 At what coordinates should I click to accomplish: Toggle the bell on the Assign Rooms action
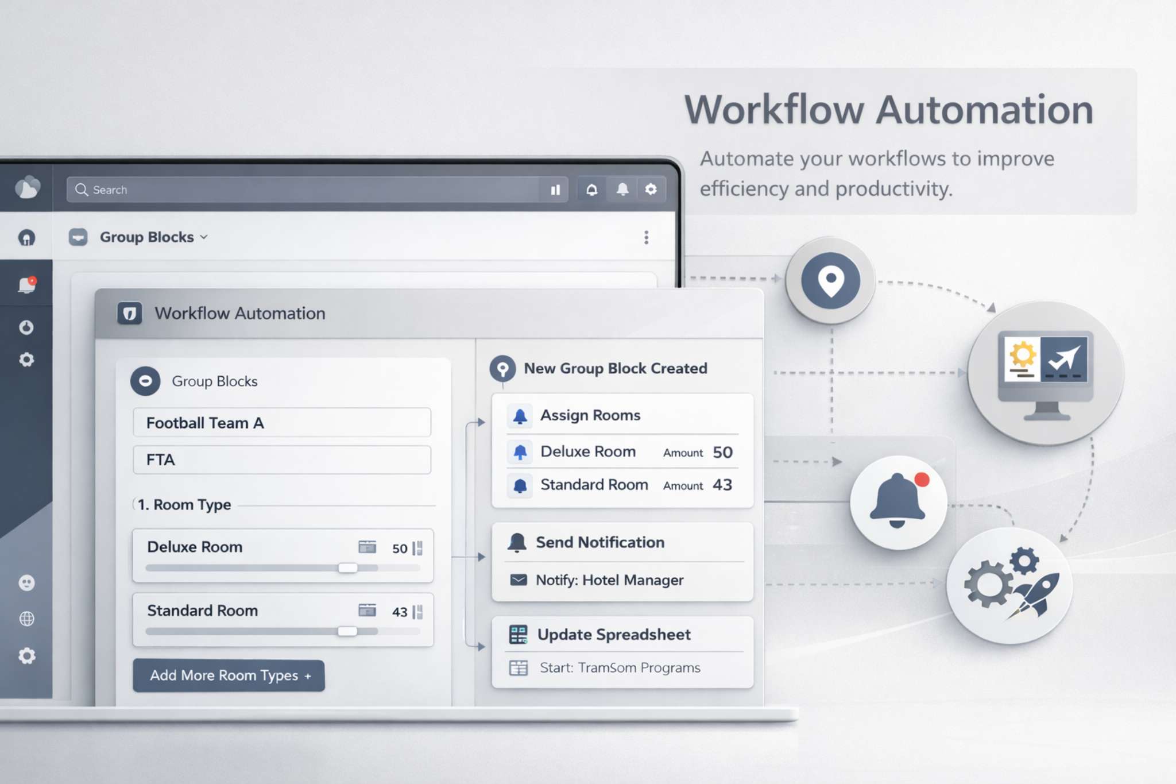pyautogui.click(x=519, y=415)
